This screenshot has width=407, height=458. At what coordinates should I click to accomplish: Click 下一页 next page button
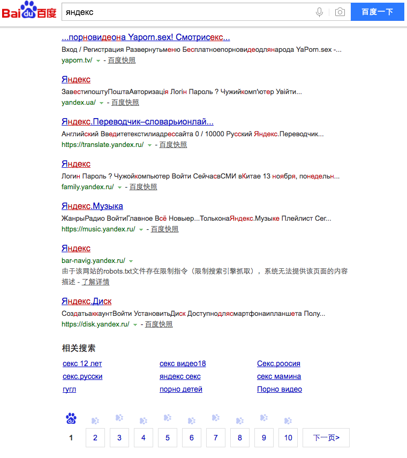point(326,438)
